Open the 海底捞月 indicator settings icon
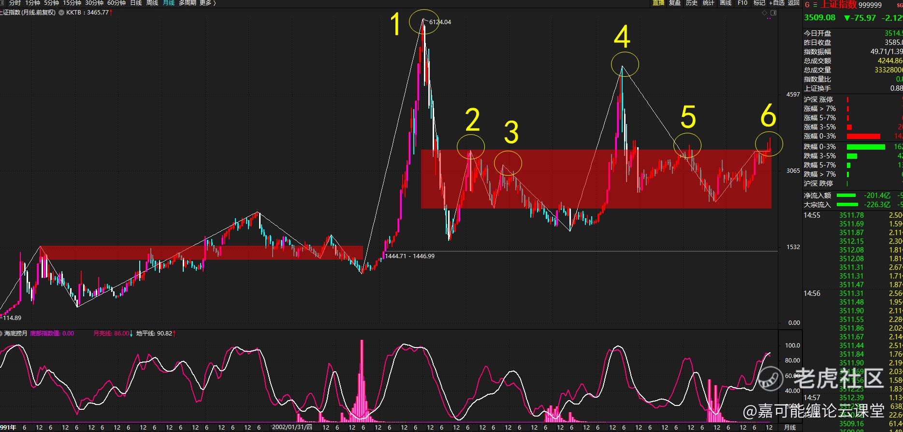 [x=1, y=334]
